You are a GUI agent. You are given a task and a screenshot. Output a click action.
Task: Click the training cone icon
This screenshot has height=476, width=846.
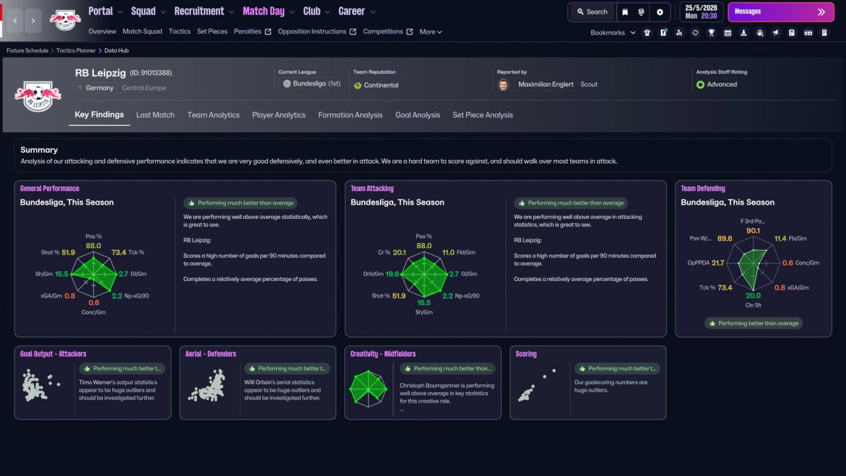744,32
